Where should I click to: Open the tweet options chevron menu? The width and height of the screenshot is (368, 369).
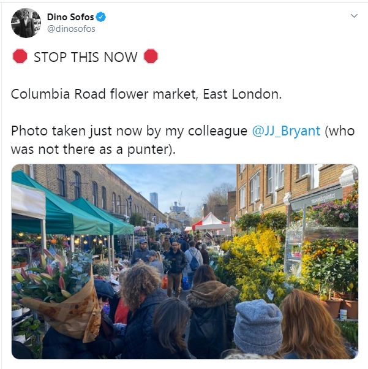(x=354, y=16)
